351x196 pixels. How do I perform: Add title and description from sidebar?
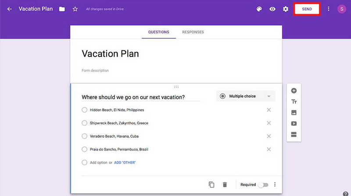point(294,101)
